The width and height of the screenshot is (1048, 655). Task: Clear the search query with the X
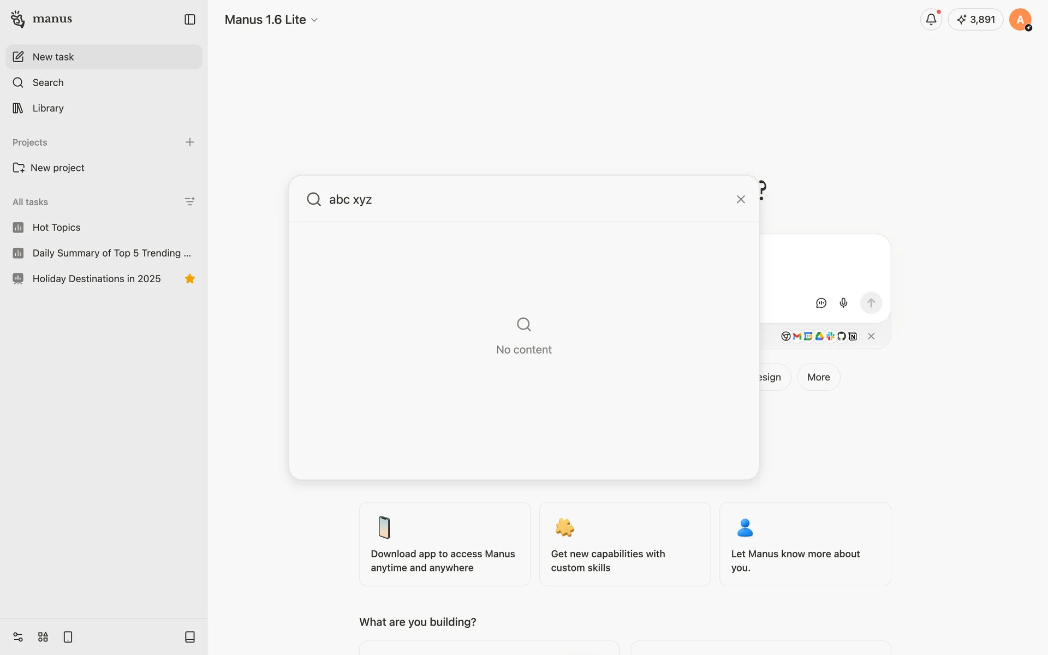(741, 199)
